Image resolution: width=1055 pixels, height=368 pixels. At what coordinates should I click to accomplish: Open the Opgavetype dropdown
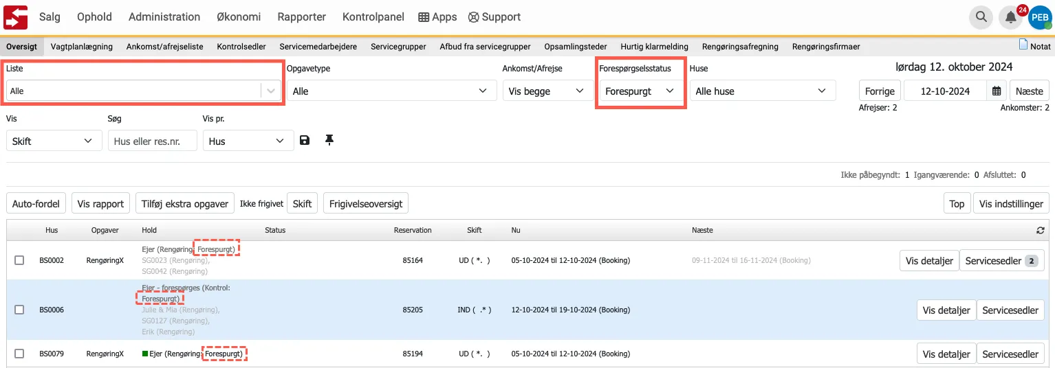(x=391, y=91)
